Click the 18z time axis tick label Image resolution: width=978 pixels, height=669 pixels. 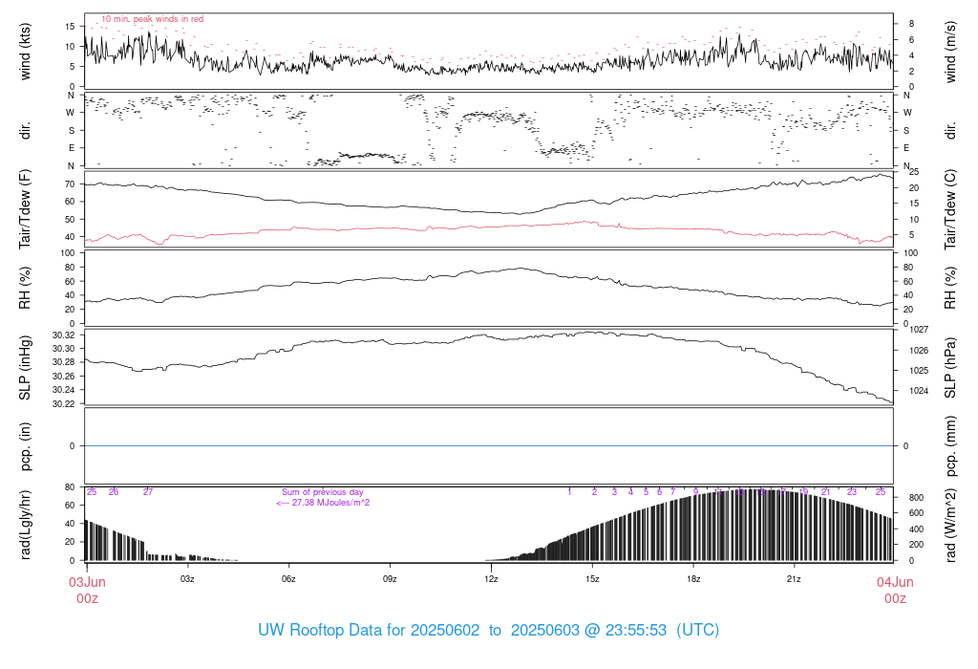click(x=693, y=579)
